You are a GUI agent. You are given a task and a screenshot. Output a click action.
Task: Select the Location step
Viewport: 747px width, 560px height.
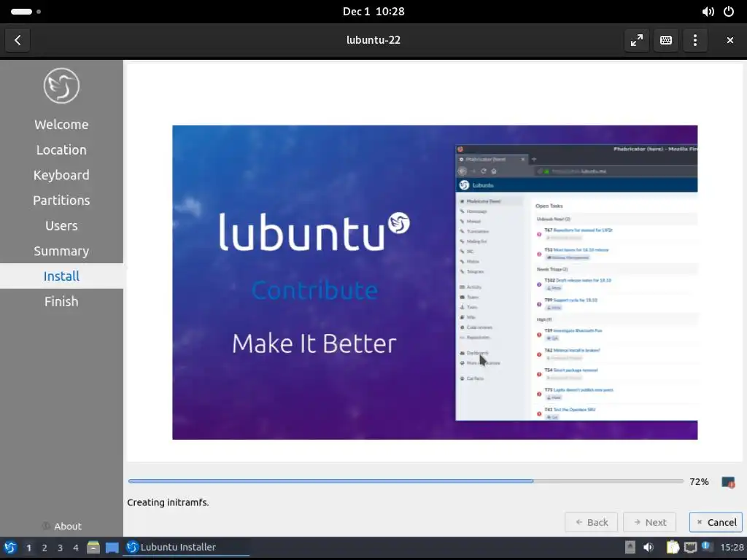61,150
